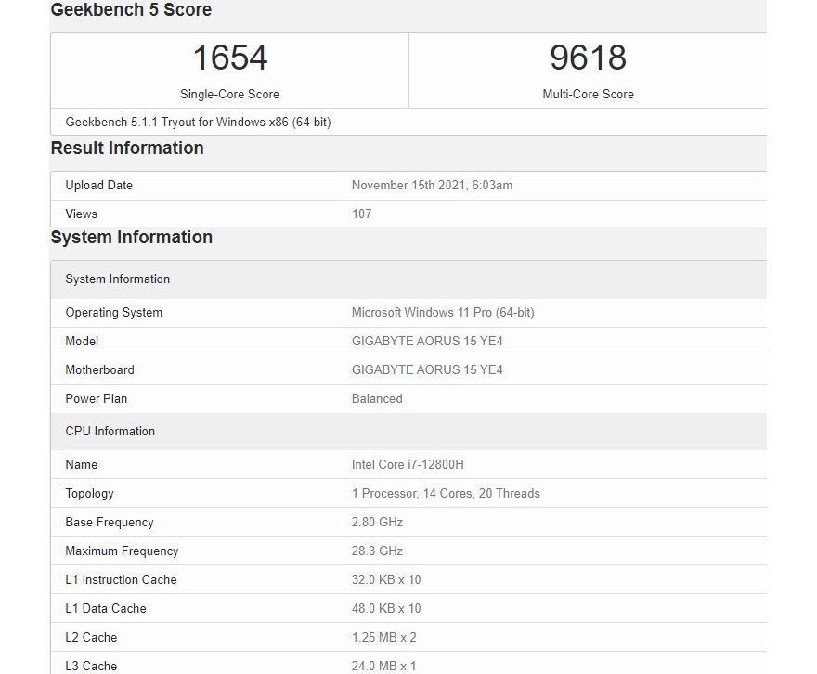Click the large bold "System Information" section heading
This screenshot has height=674, width=817.
(131, 238)
